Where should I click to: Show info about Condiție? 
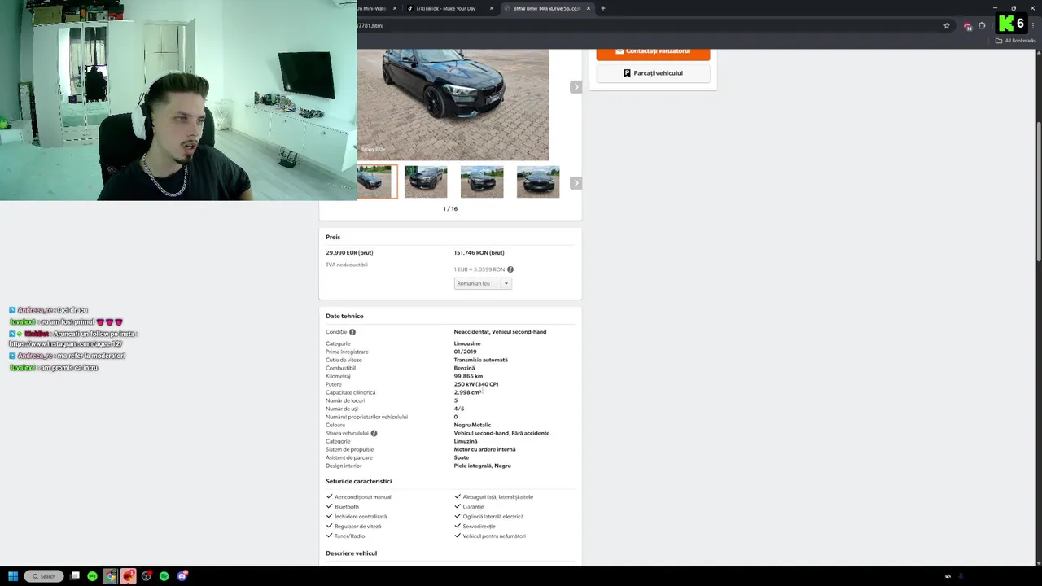click(352, 332)
